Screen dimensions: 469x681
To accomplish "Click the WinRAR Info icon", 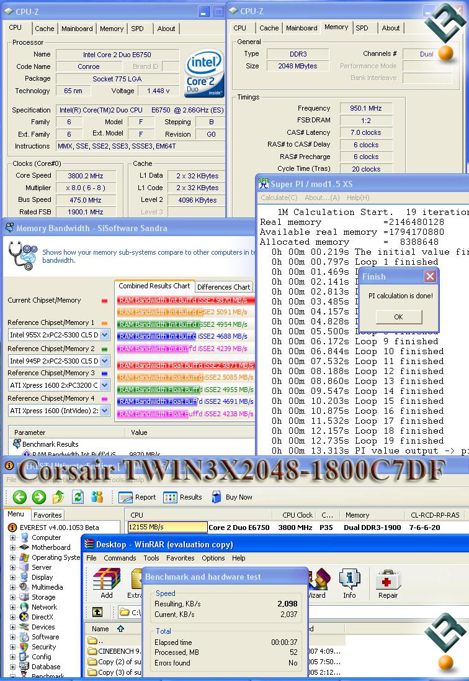I will (x=349, y=583).
